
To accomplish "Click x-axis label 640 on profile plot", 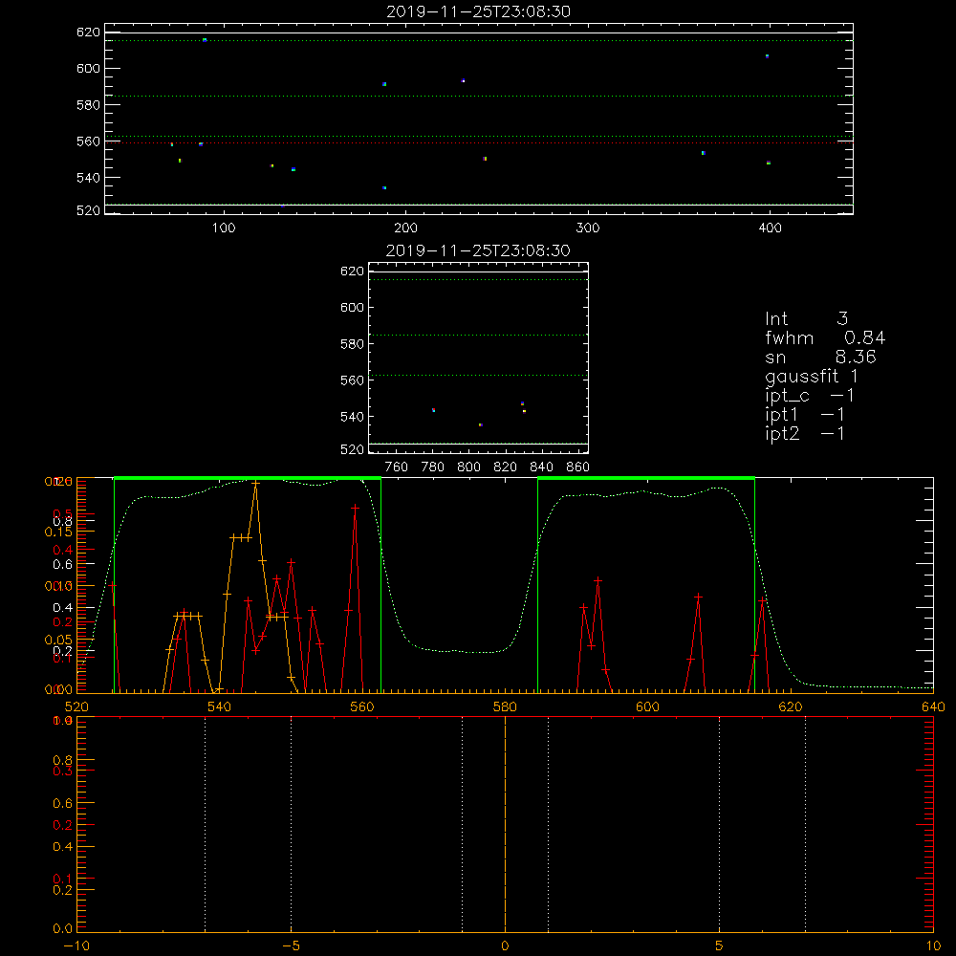I will 933,706.
